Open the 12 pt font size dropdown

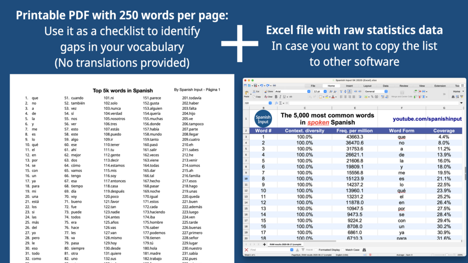pyautogui.click(x=325, y=92)
